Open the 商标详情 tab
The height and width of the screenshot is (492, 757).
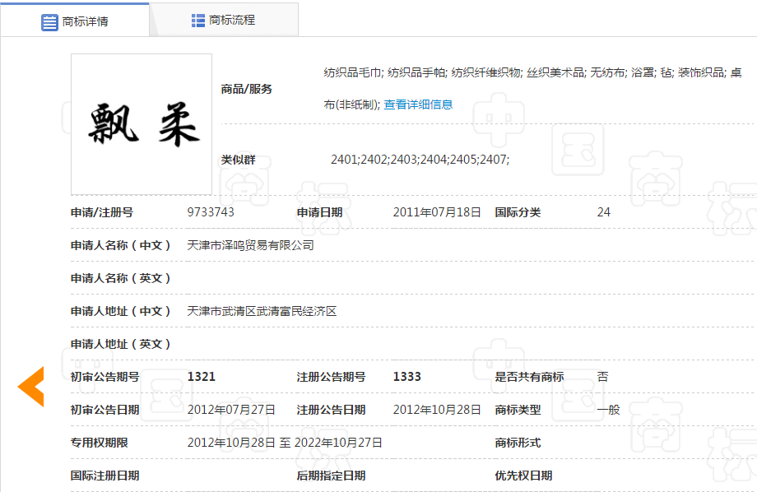click(x=75, y=21)
